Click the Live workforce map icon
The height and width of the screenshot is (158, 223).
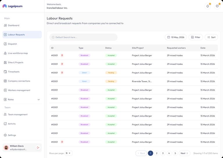coord(5,53)
